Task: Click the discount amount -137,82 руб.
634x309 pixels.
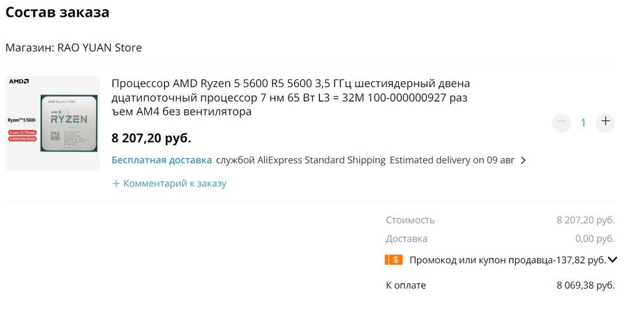Action: pyautogui.click(x=579, y=260)
